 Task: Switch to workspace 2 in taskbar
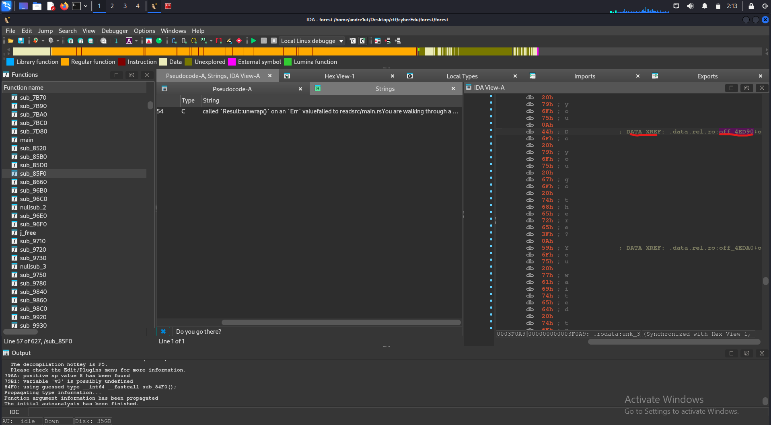[x=112, y=6]
